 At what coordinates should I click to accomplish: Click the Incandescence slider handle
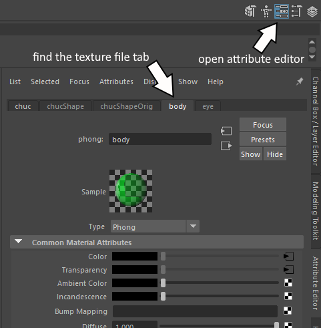tap(163, 297)
